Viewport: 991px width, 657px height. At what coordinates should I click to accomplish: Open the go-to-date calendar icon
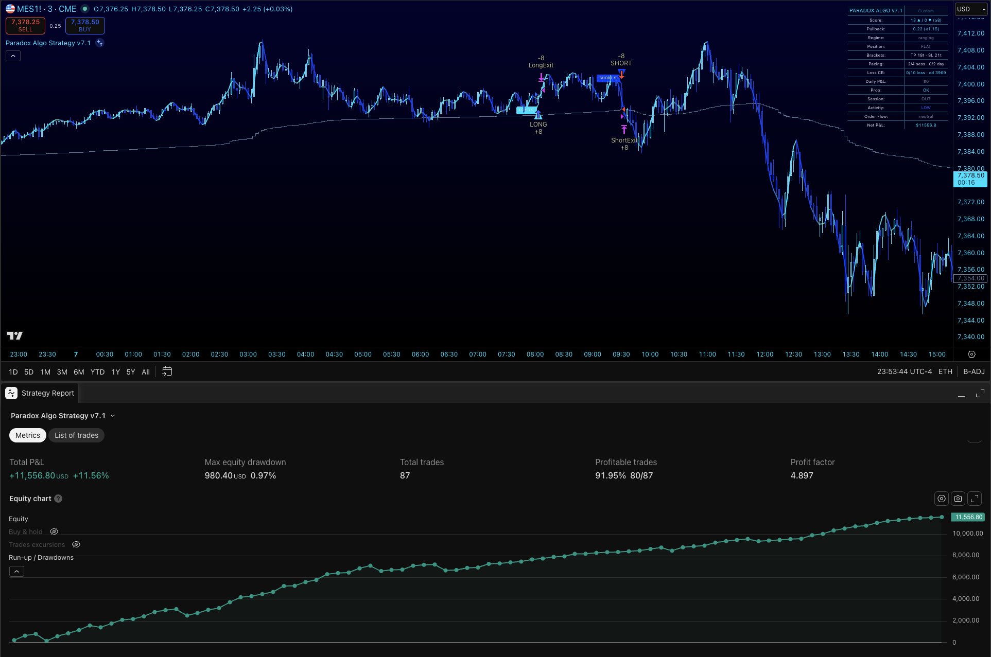[167, 371]
